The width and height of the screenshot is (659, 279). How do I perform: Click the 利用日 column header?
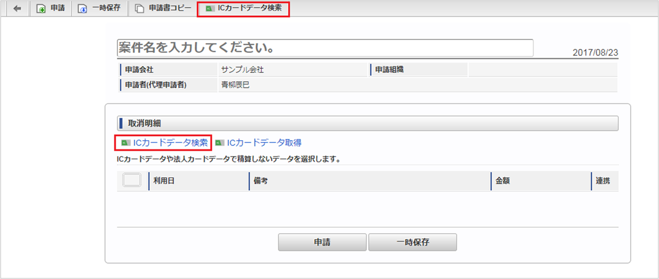(x=198, y=181)
